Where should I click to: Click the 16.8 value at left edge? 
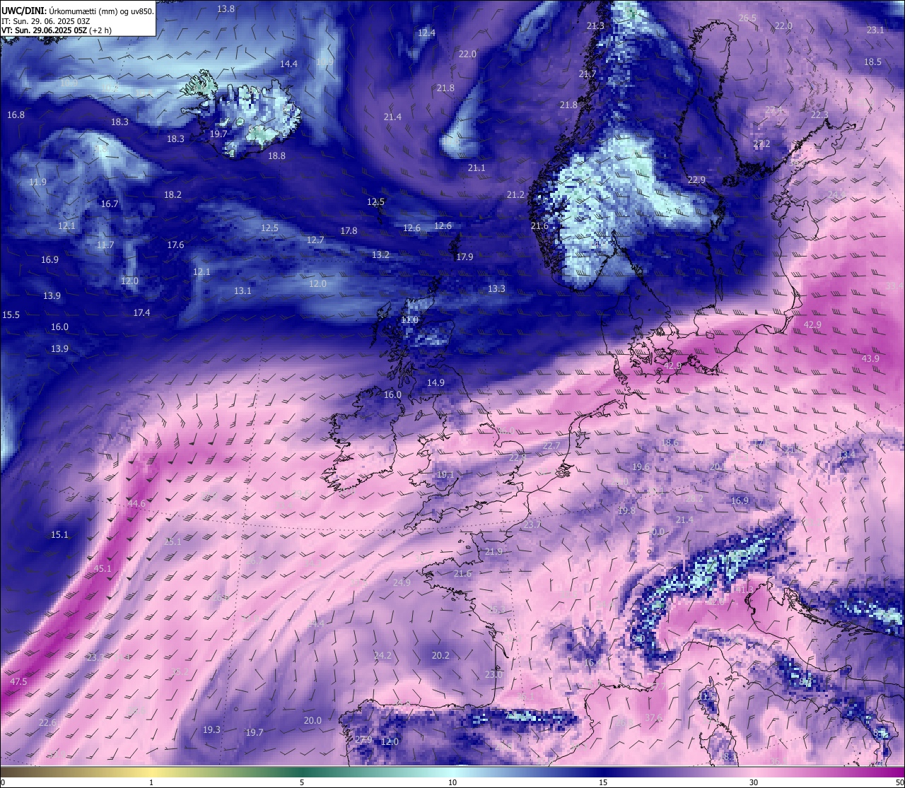pos(16,115)
